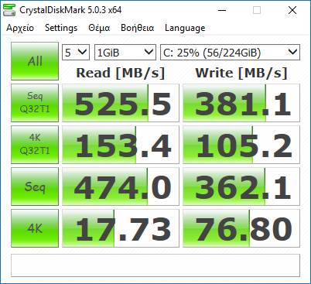Open the test count dropdown showing 5
Image resolution: width=311 pixels, height=284 pixels.
(76, 53)
